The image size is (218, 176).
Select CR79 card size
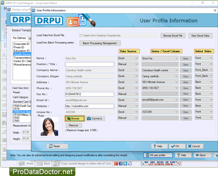(x=16, y=109)
